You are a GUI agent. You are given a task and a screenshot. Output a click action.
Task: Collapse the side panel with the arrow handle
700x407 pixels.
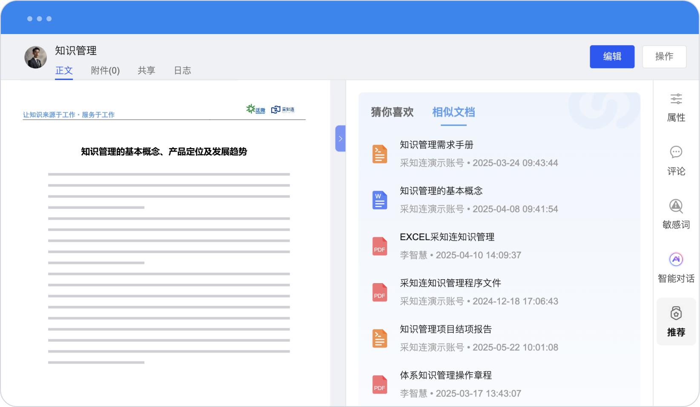click(x=340, y=139)
